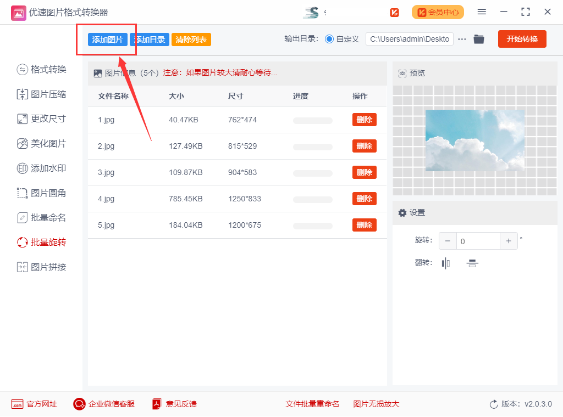Click the progress bar for 1.jpg
Image resolution: width=563 pixels, height=417 pixels.
[312, 120]
